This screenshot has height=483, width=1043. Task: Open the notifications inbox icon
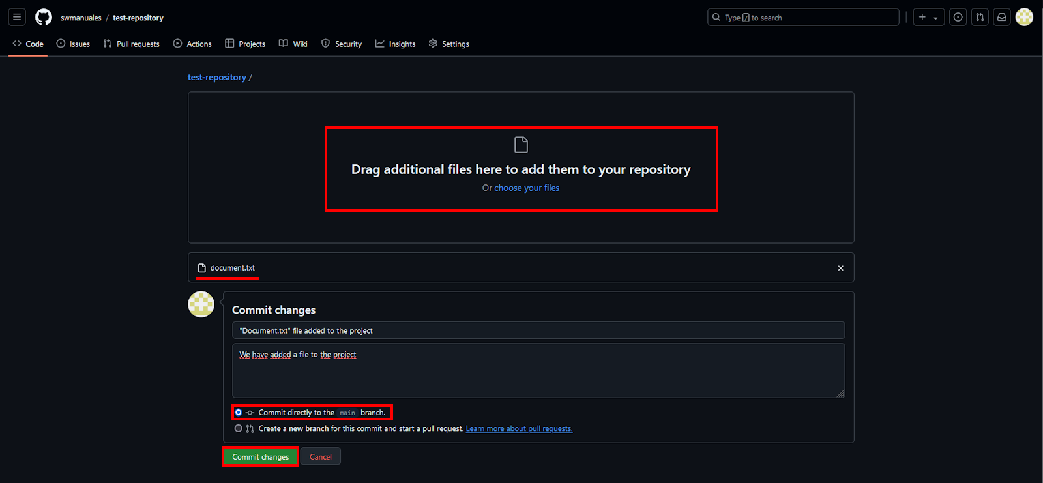1002,18
